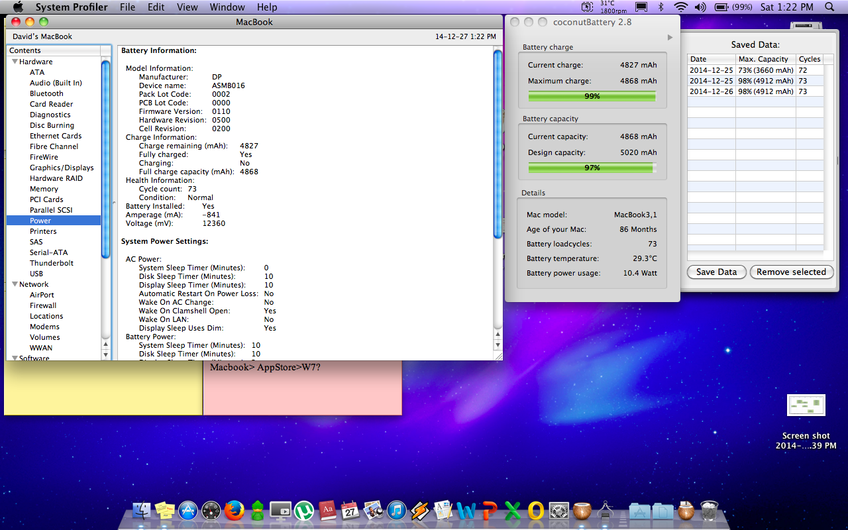The image size is (848, 530).
Task: Open Microsoft Outlook dock icon
Action: coord(536,510)
